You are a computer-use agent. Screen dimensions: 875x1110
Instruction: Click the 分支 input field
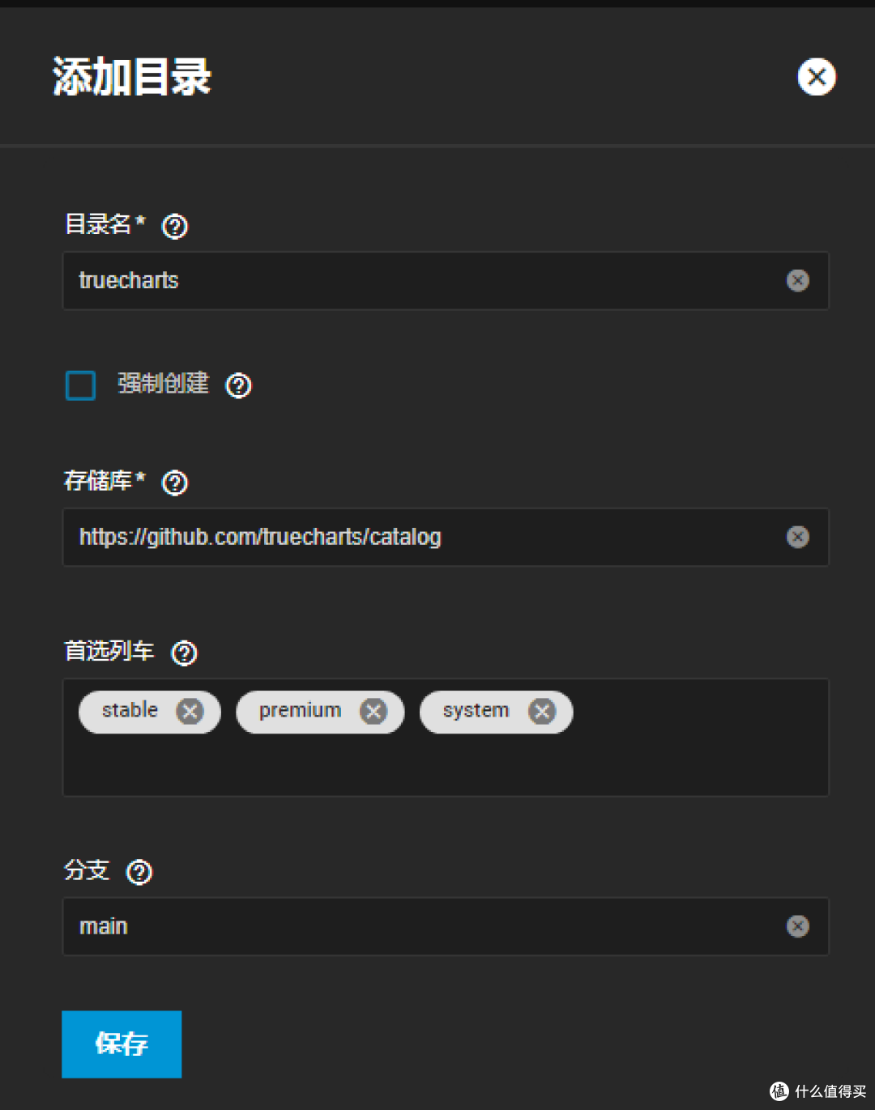pos(421,926)
